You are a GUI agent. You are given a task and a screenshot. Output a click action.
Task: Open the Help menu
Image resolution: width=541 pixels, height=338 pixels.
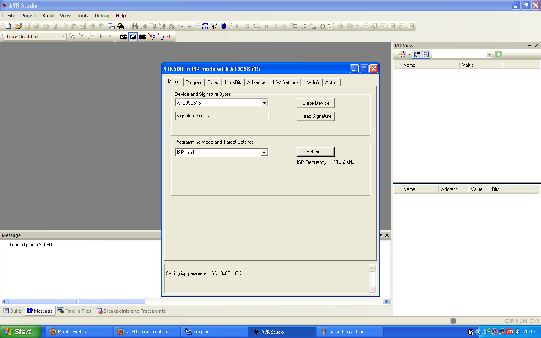[121, 16]
